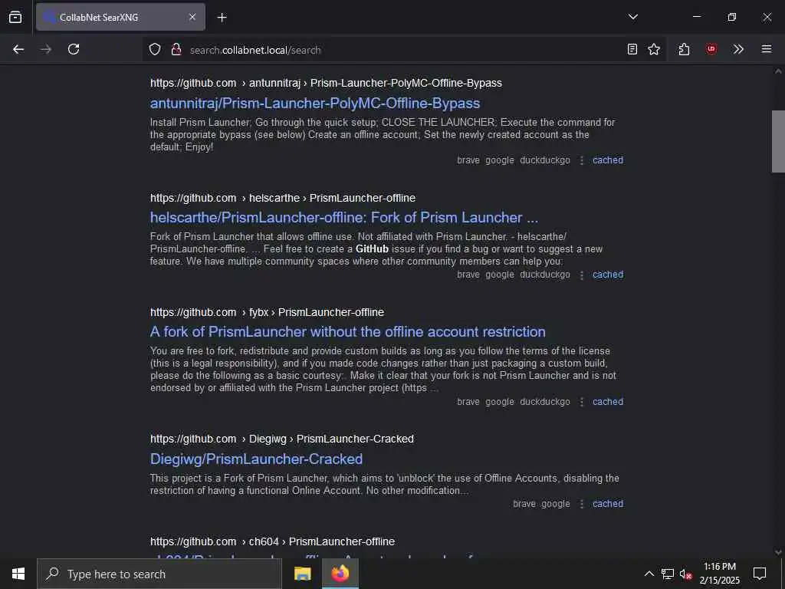785x589 pixels.
Task: Click google engine label under Diegiwg result
Action: (555, 504)
